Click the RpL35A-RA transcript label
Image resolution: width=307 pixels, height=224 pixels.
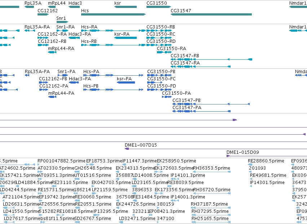(37, 27)
